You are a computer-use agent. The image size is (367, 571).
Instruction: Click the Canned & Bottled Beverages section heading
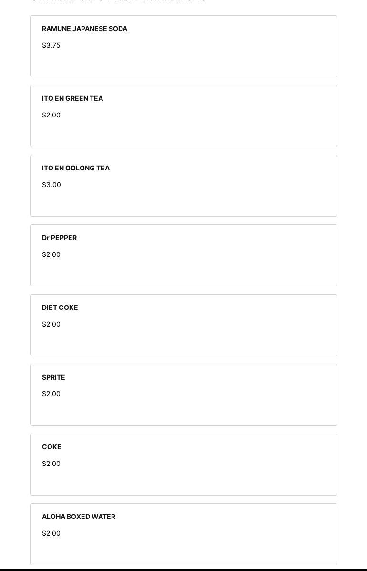(x=118, y=1)
